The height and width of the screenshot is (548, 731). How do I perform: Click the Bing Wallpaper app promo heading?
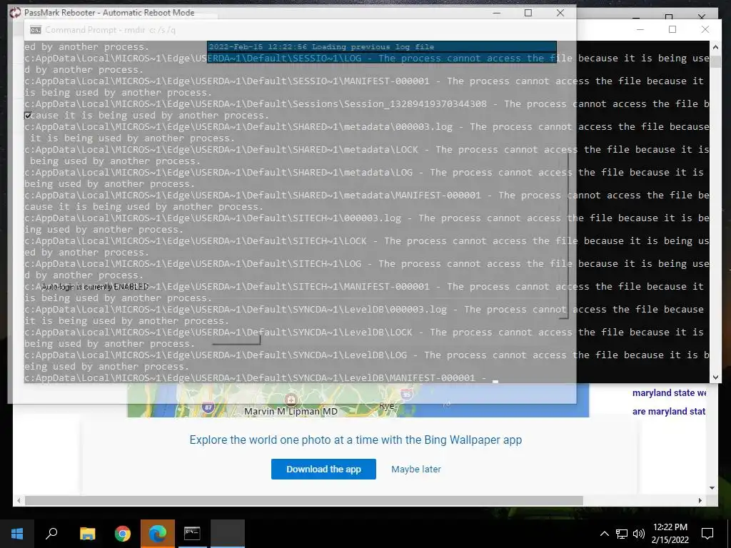(356, 440)
